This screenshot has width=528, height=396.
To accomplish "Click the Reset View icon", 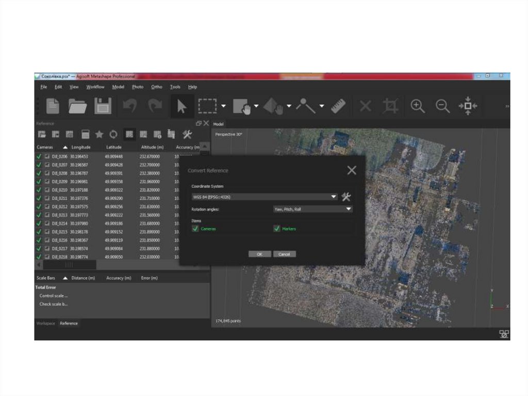I will 468,106.
